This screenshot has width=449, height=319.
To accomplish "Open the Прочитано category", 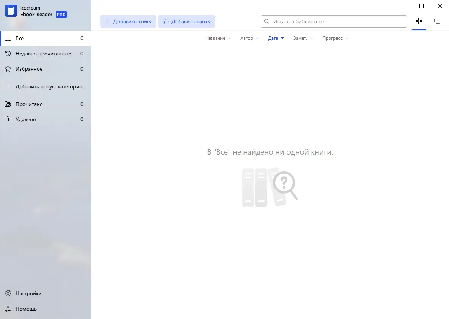I will [x=46, y=104].
